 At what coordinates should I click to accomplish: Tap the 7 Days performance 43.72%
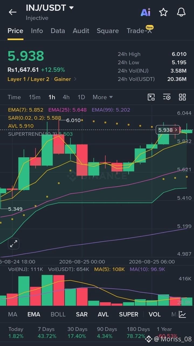click(47, 336)
